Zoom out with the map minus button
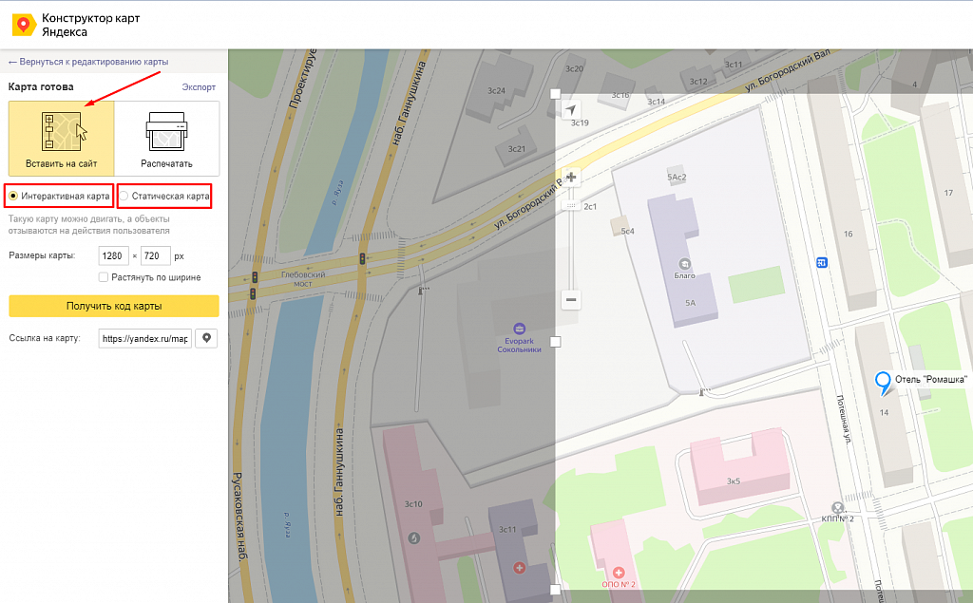The height and width of the screenshot is (603, 973). click(571, 300)
